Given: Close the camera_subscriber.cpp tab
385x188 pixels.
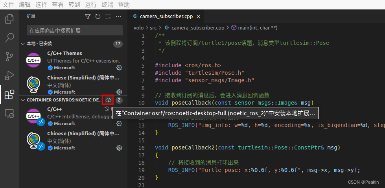Looking at the screenshot, I should point(198,17).
